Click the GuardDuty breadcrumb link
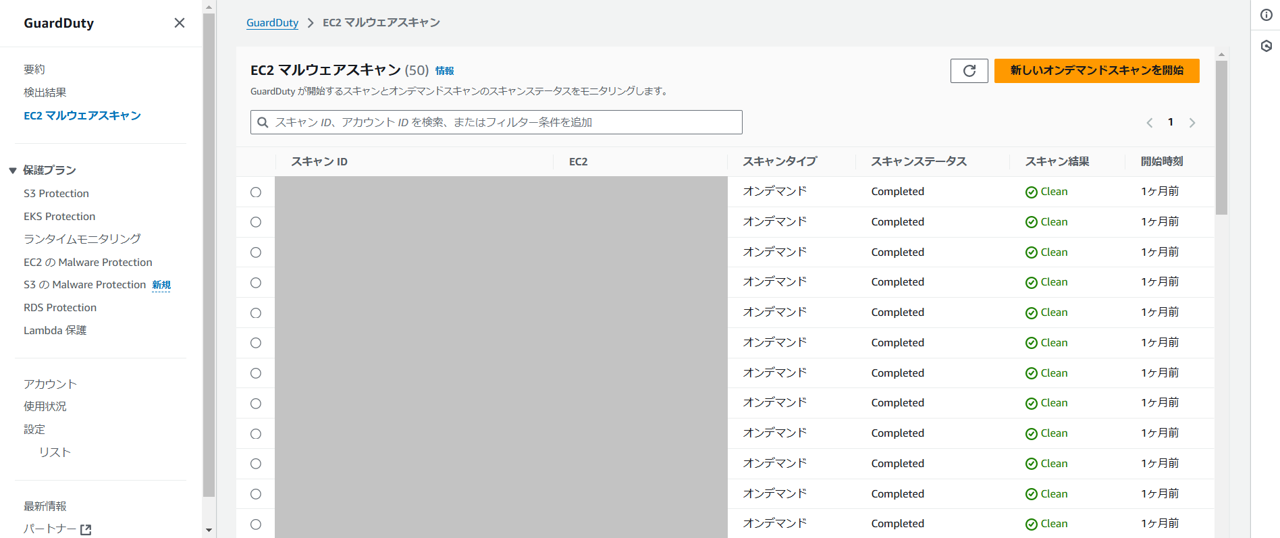Viewport: 1280px width, 538px height. 272,23
